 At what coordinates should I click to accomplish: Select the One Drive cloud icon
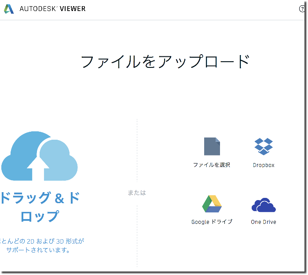(x=264, y=205)
